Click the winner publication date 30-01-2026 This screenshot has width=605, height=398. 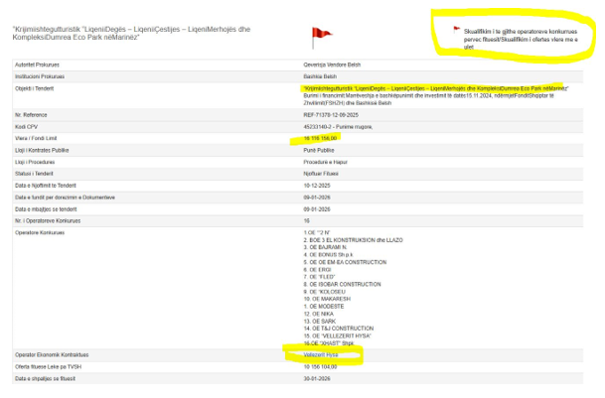pyautogui.click(x=319, y=378)
